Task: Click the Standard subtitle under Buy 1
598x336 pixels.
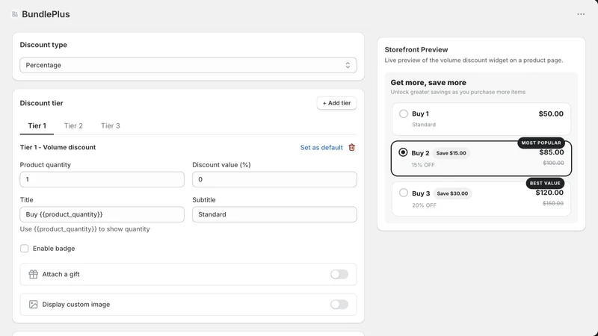Action: click(x=424, y=125)
